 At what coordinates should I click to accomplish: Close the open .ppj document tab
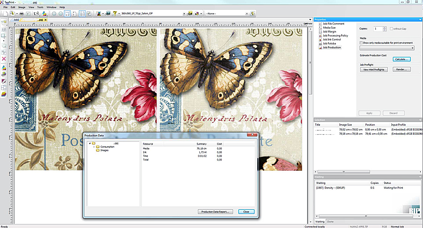coord(46,20)
